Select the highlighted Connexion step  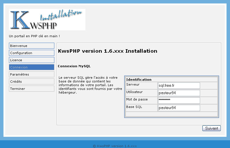point(32,67)
